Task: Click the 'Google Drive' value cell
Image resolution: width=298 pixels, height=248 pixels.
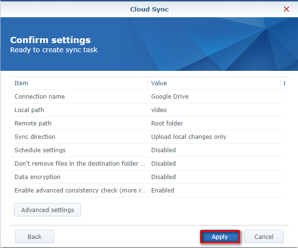Action: point(170,97)
